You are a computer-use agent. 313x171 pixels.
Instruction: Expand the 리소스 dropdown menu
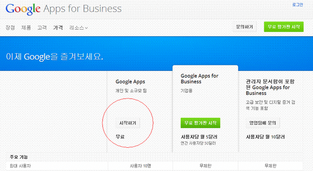pos(78,28)
